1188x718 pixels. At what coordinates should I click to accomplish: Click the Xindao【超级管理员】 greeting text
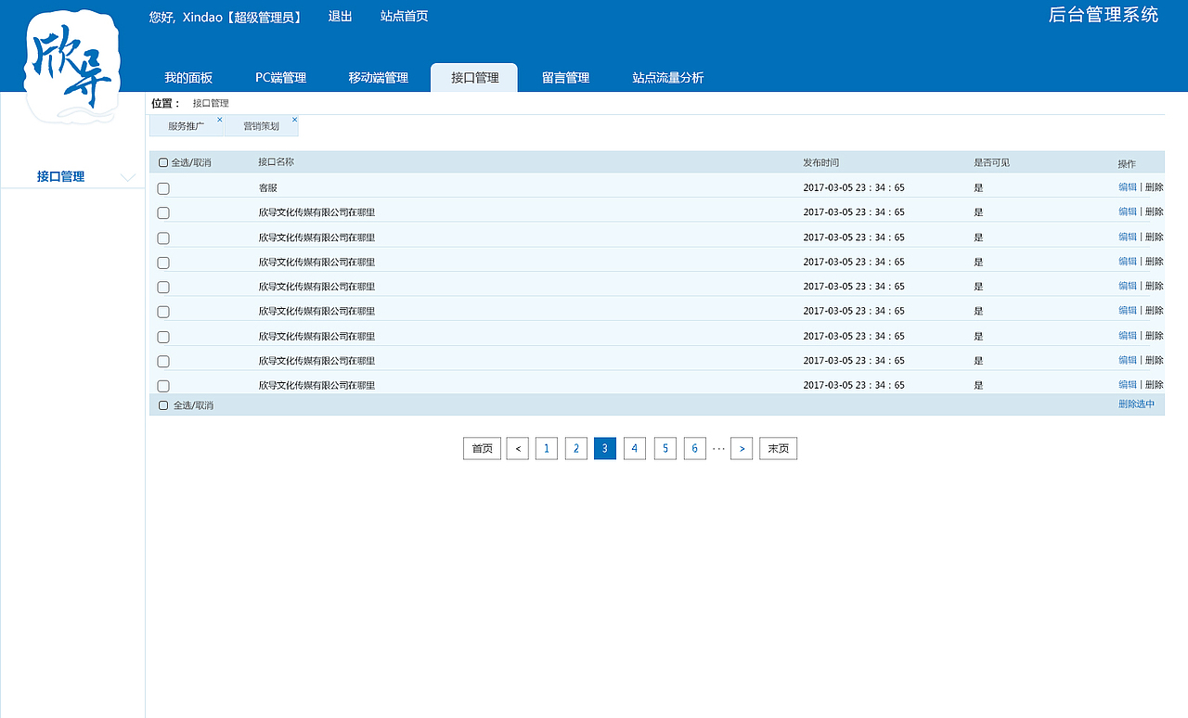coord(243,17)
